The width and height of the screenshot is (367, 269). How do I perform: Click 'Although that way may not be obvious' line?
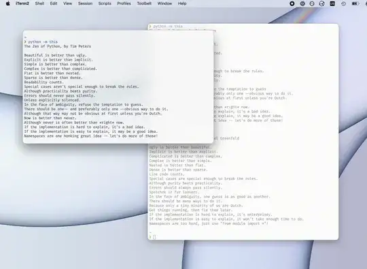(93, 114)
